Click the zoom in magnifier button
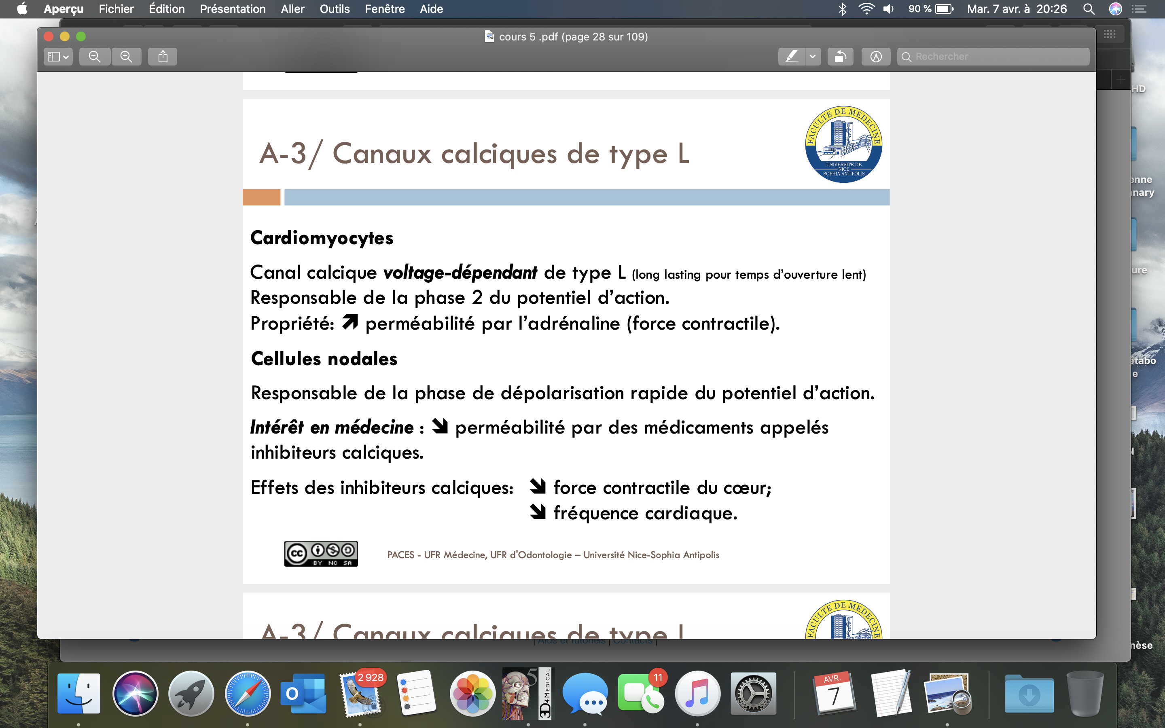This screenshot has width=1165, height=728. coord(126,57)
